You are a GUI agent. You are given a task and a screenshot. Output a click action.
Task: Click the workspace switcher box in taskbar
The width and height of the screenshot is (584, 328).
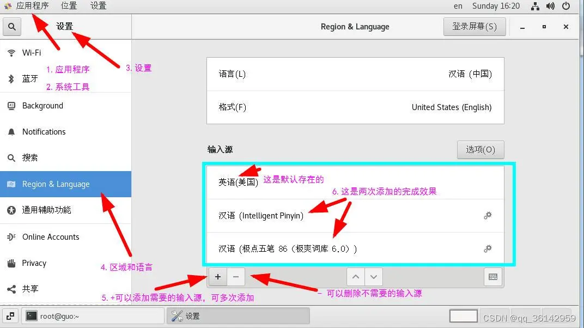(463, 317)
